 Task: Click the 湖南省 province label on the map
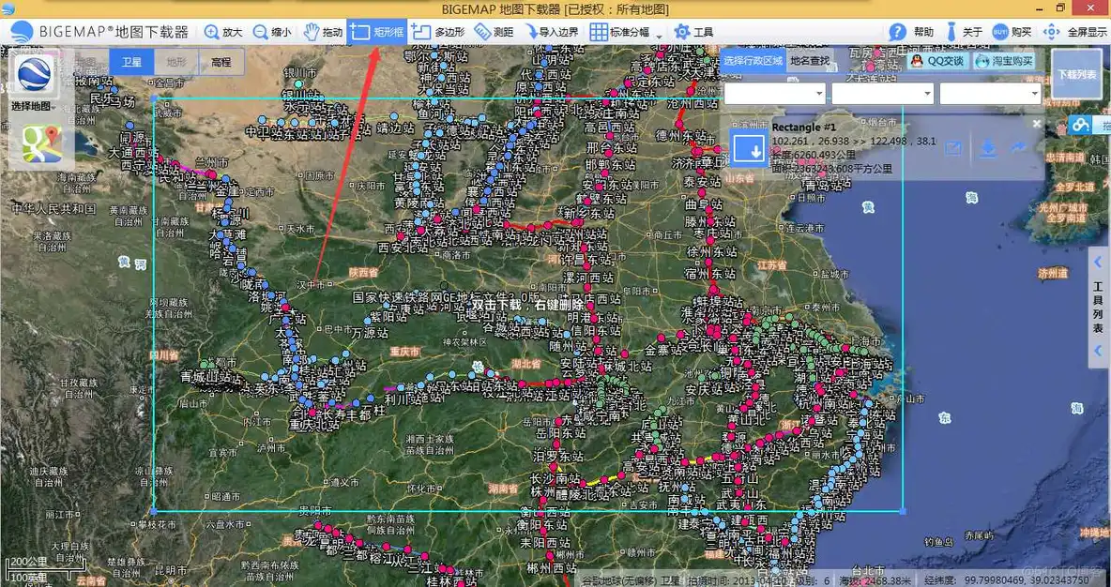[x=502, y=489]
